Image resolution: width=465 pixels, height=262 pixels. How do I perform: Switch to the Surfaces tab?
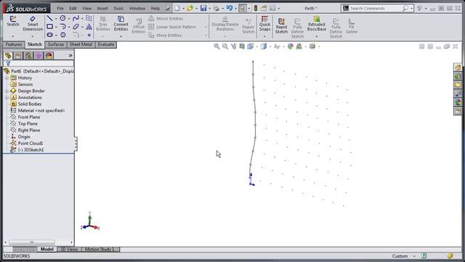pos(56,44)
